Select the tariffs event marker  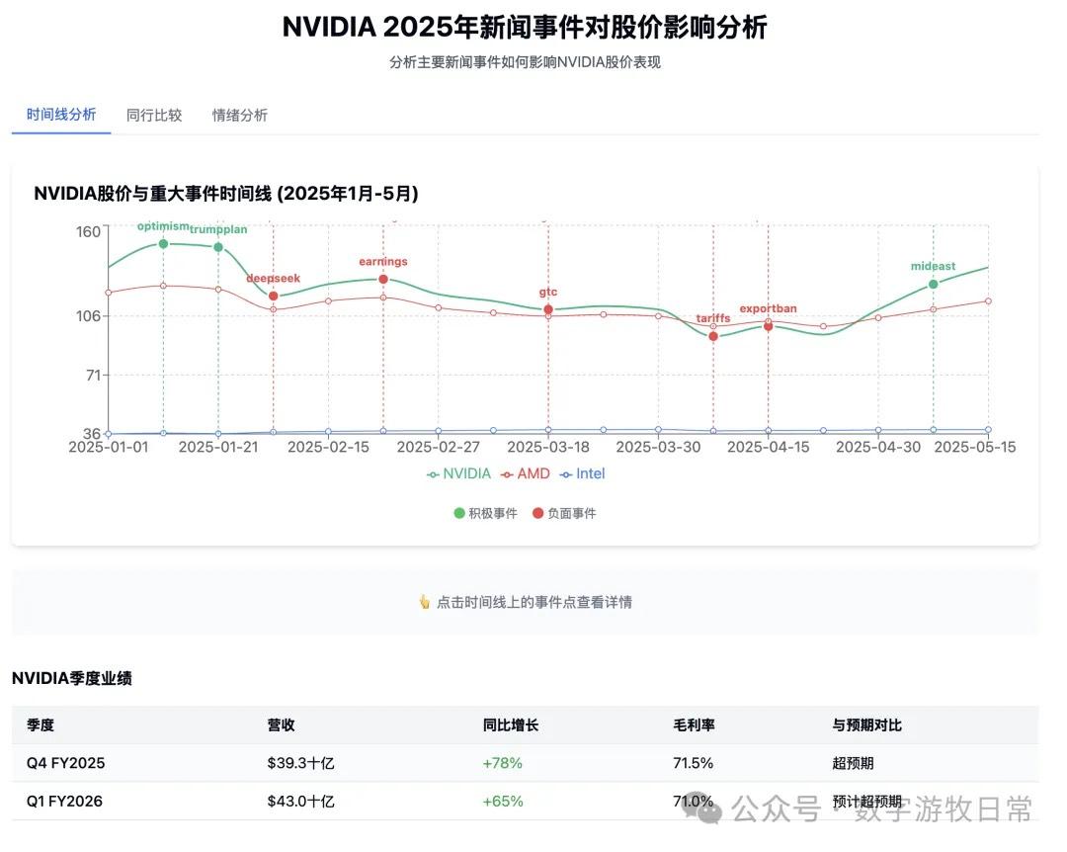[713, 336]
